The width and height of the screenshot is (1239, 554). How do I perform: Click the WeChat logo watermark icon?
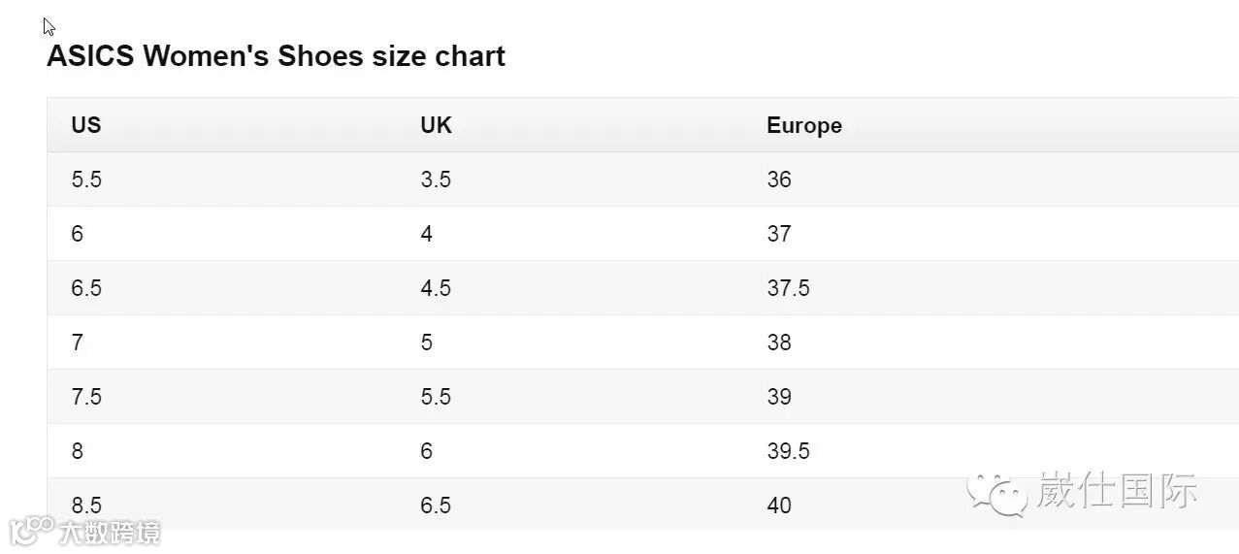(x=996, y=493)
